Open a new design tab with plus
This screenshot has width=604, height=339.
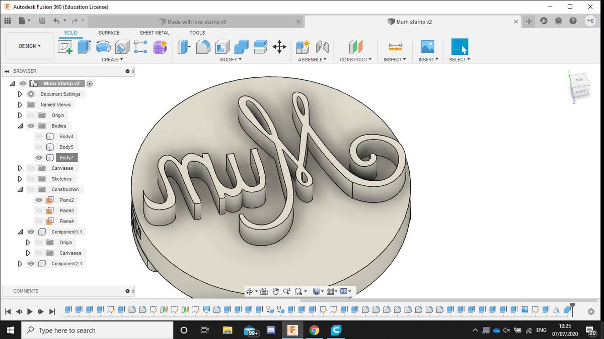click(x=529, y=21)
